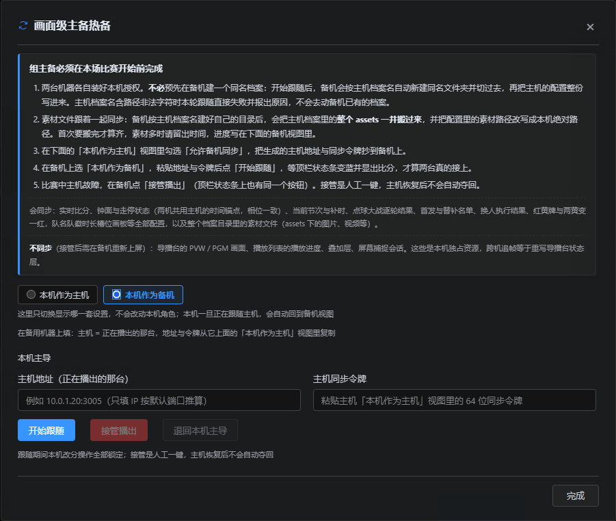The image size is (616, 521).
Task: Click the heading 组主备必须在本场比赛开始前完成
Action: pos(96,69)
